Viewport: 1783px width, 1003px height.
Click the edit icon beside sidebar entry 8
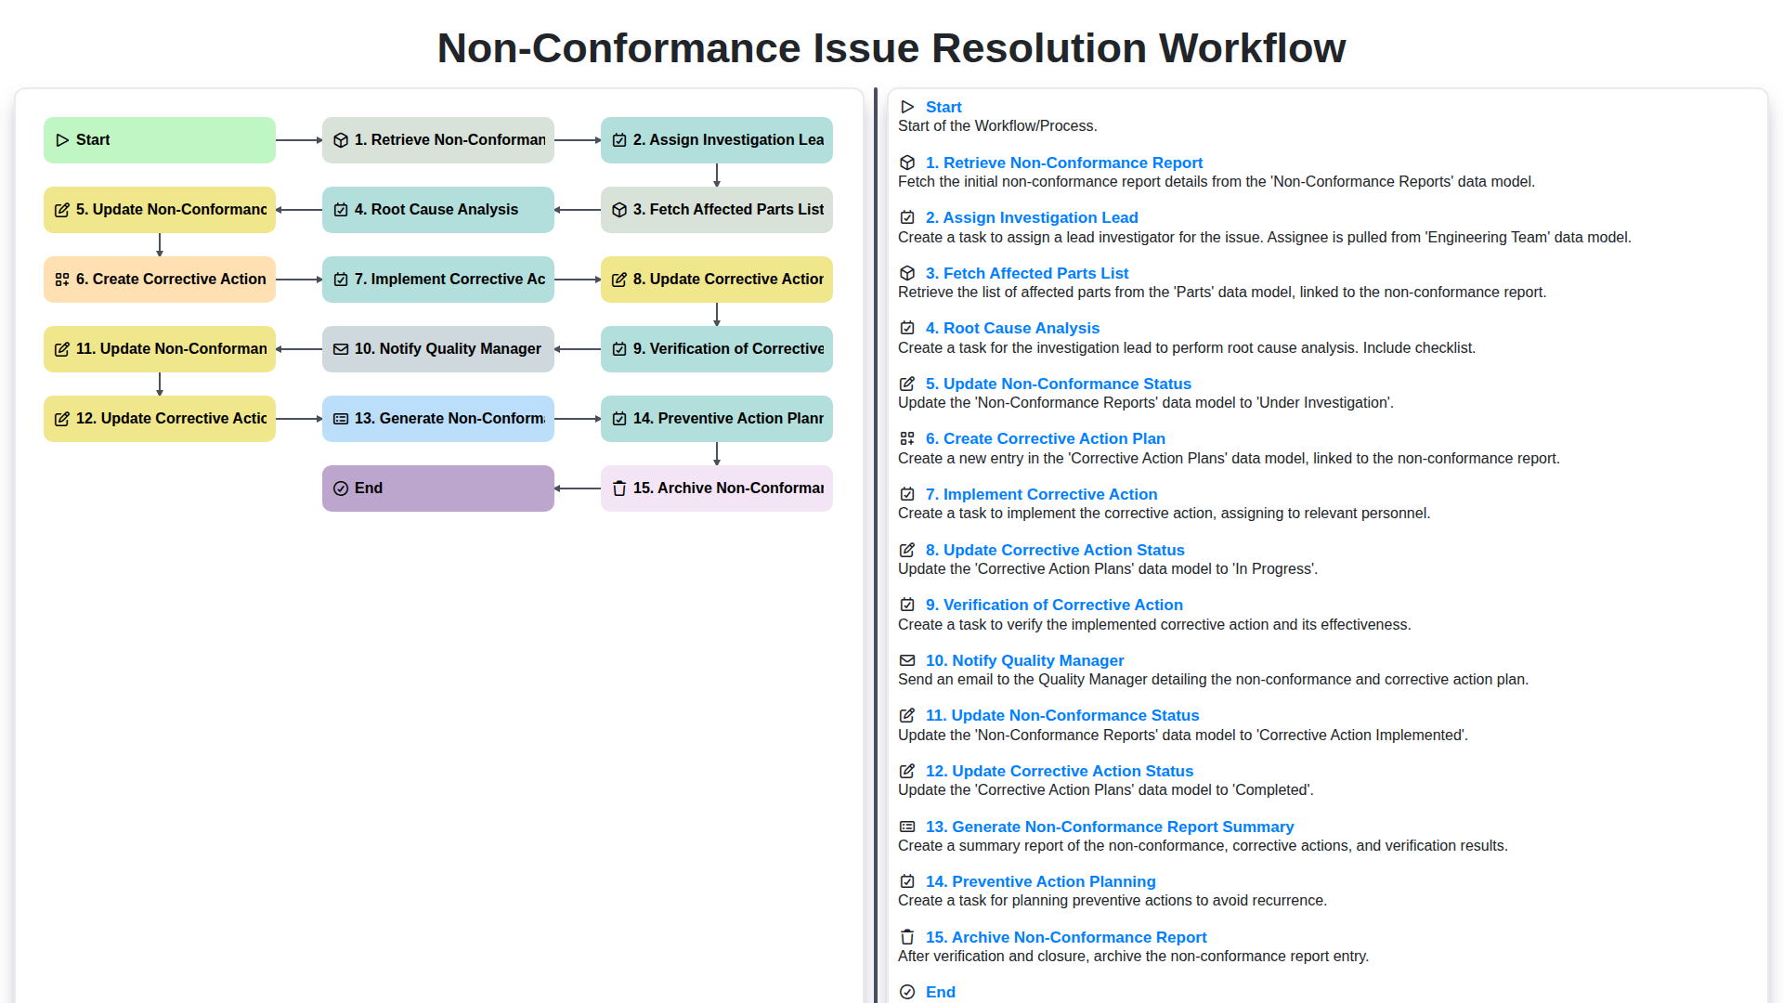point(907,549)
